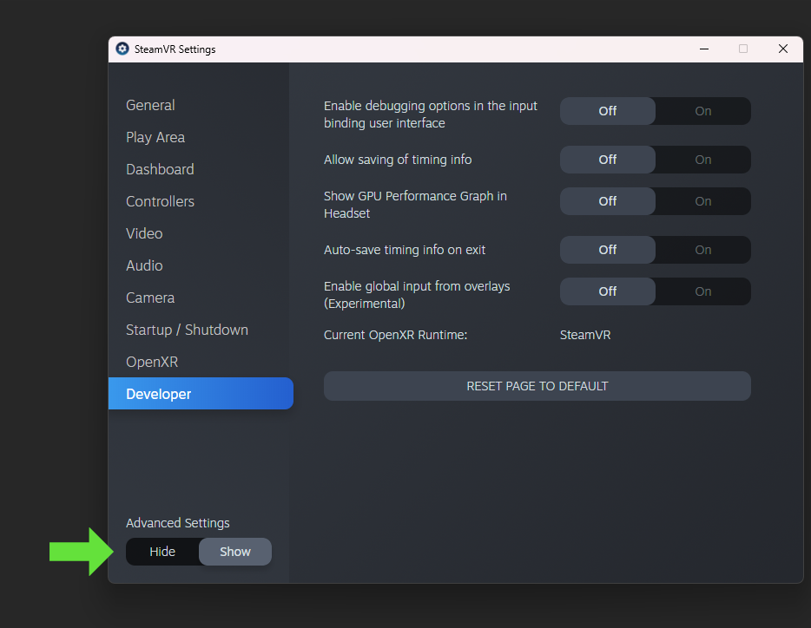Click RESET PAGE TO DEFAULT button

click(537, 386)
